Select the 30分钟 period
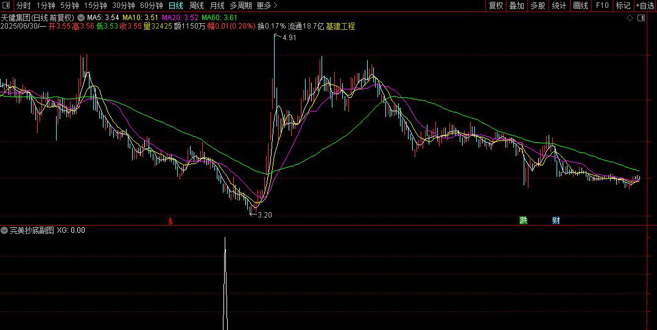Viewport: 657px width, 330px height. [x=123, y=5]
